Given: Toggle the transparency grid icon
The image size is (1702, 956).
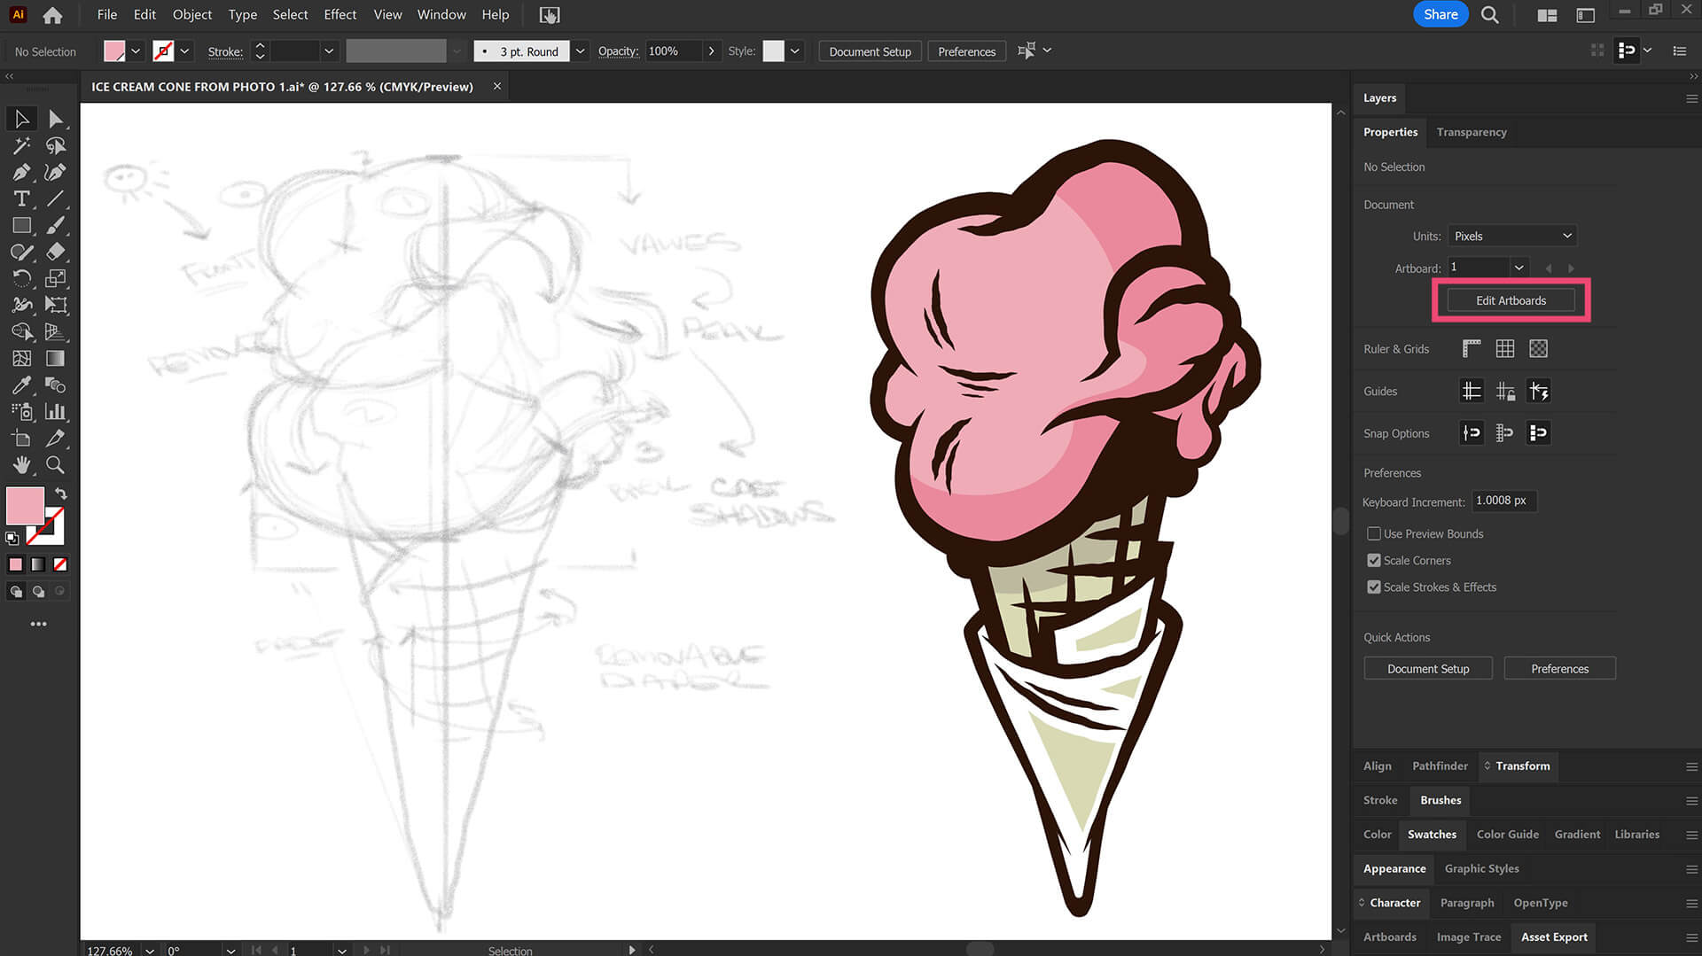Looking at the screenshot, I should pyautogui.click(x=1539, y=348).
